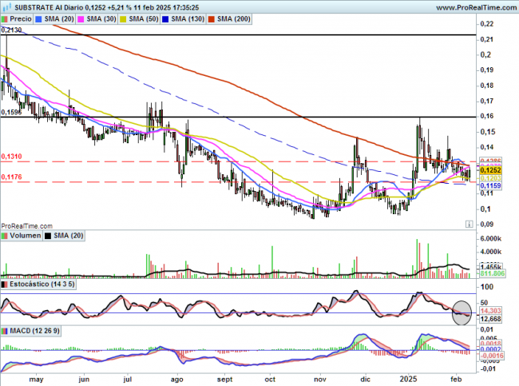Click the ProRealTime.com watermark text

click(x=25, y=225)
